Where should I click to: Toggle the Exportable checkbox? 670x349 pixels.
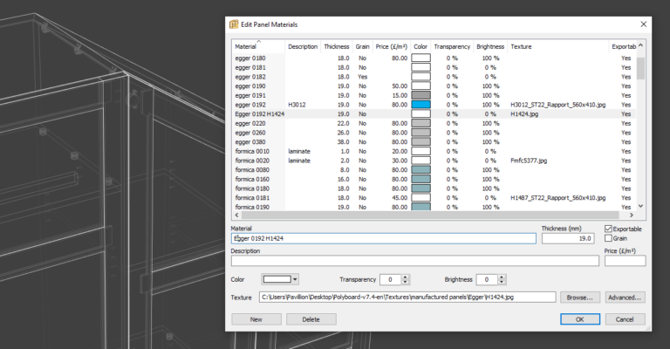pyautogui.click(x=609, y=229)
